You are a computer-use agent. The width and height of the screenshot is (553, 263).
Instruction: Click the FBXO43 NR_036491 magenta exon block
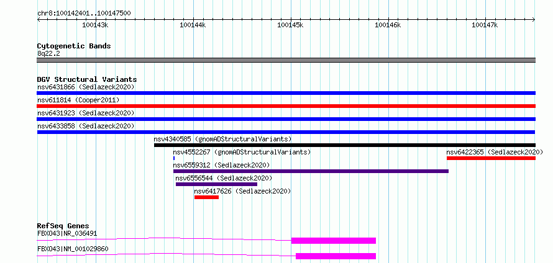[x=333, y=241]
